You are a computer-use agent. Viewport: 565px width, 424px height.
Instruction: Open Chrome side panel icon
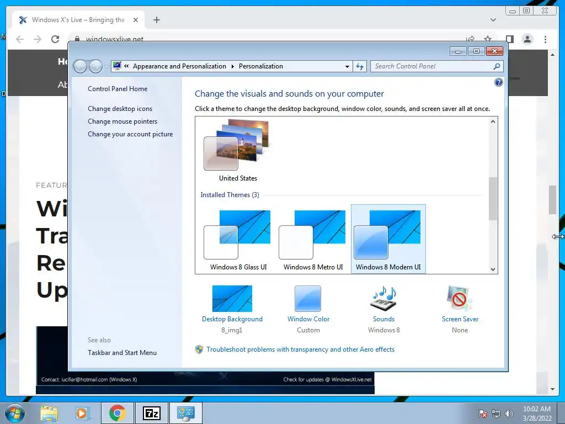[x=509, y=39]
